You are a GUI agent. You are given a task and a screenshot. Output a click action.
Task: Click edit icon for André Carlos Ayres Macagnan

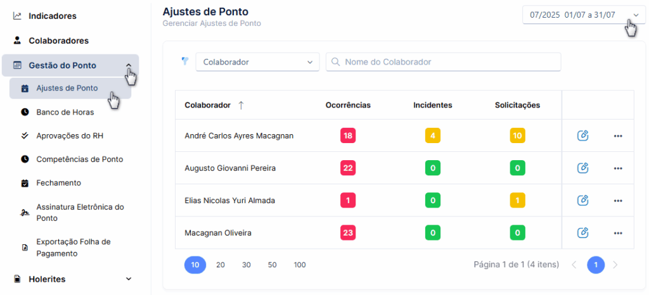583,135
